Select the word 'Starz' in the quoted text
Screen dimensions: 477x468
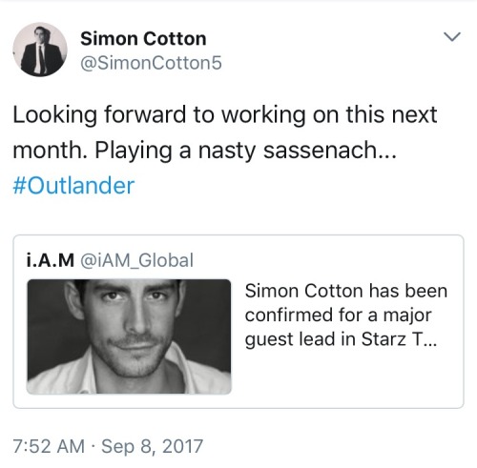click(384, 338)
